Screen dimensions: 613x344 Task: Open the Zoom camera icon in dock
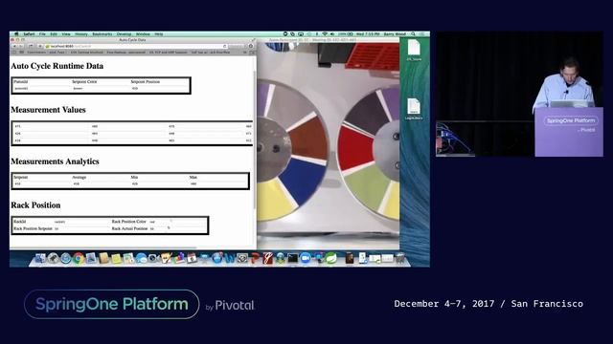(x=306, y=258)
